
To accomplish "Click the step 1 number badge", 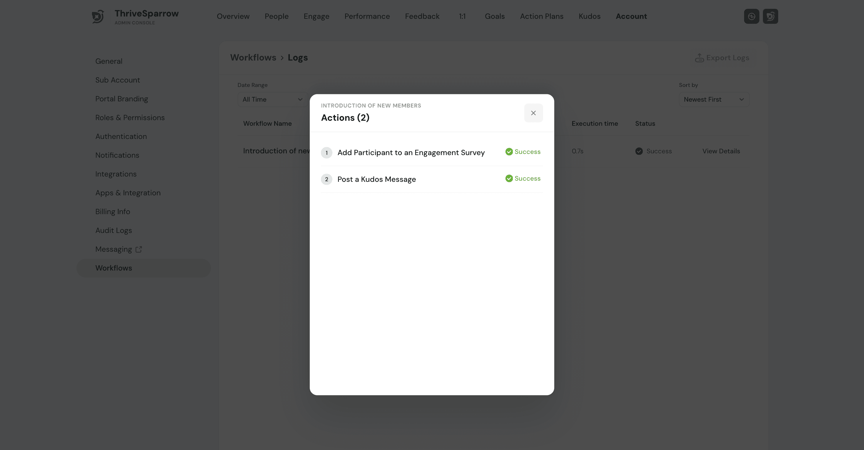I will [x=326, y=152].
